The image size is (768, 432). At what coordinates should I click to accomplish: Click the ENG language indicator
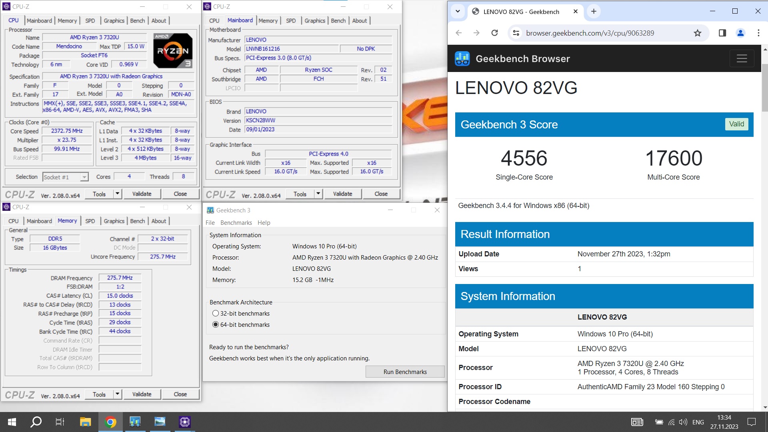tap(698, 422)
